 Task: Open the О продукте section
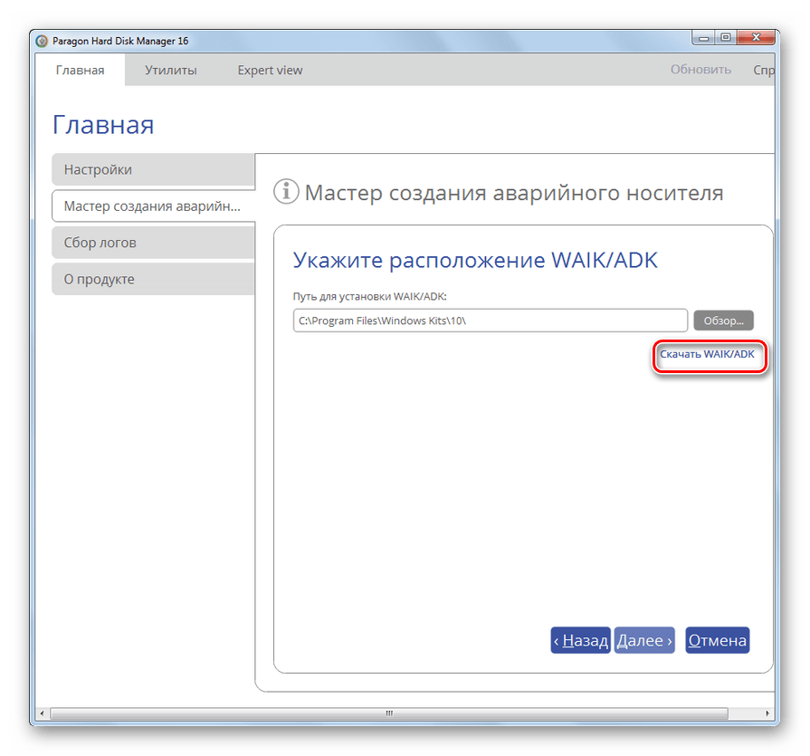[152, 279]
